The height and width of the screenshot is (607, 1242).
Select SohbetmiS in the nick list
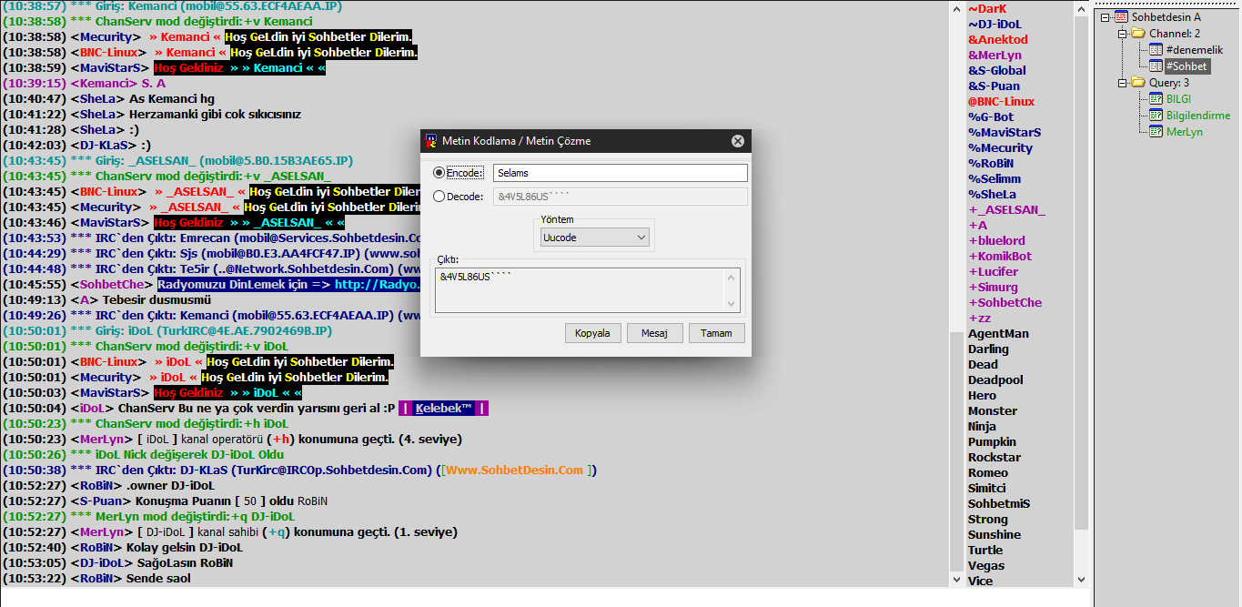[x=999, y=503]
